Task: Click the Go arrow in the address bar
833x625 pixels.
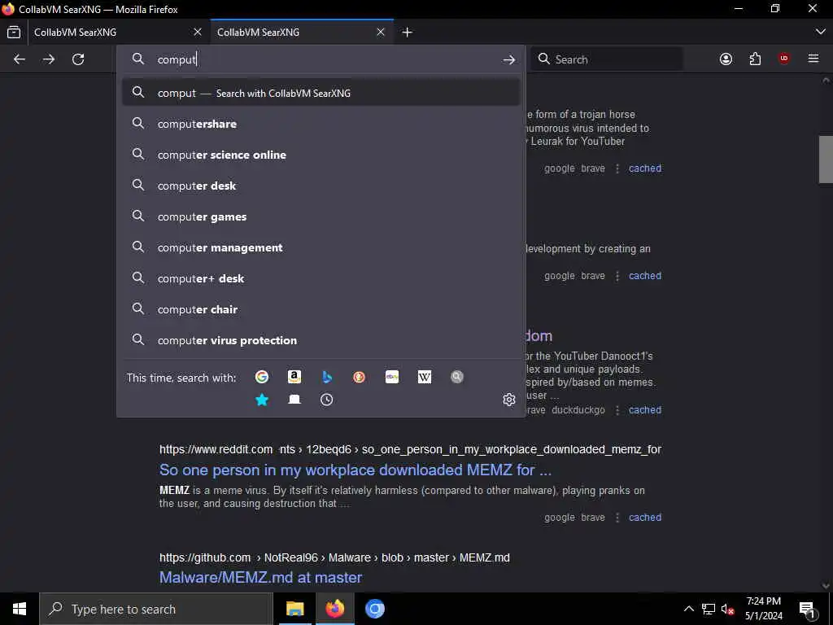Action: click(x=509, y=59)
